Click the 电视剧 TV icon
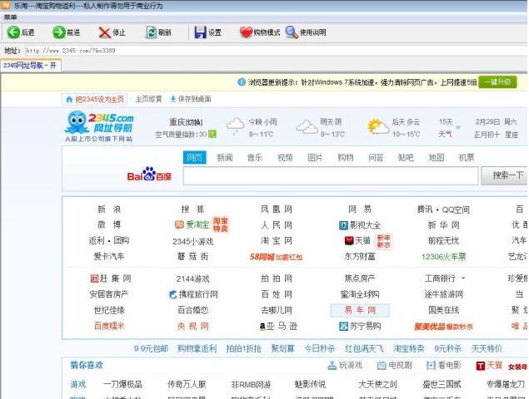The height and width of the screenshot is (399, 529). click(x=382, y=365)
